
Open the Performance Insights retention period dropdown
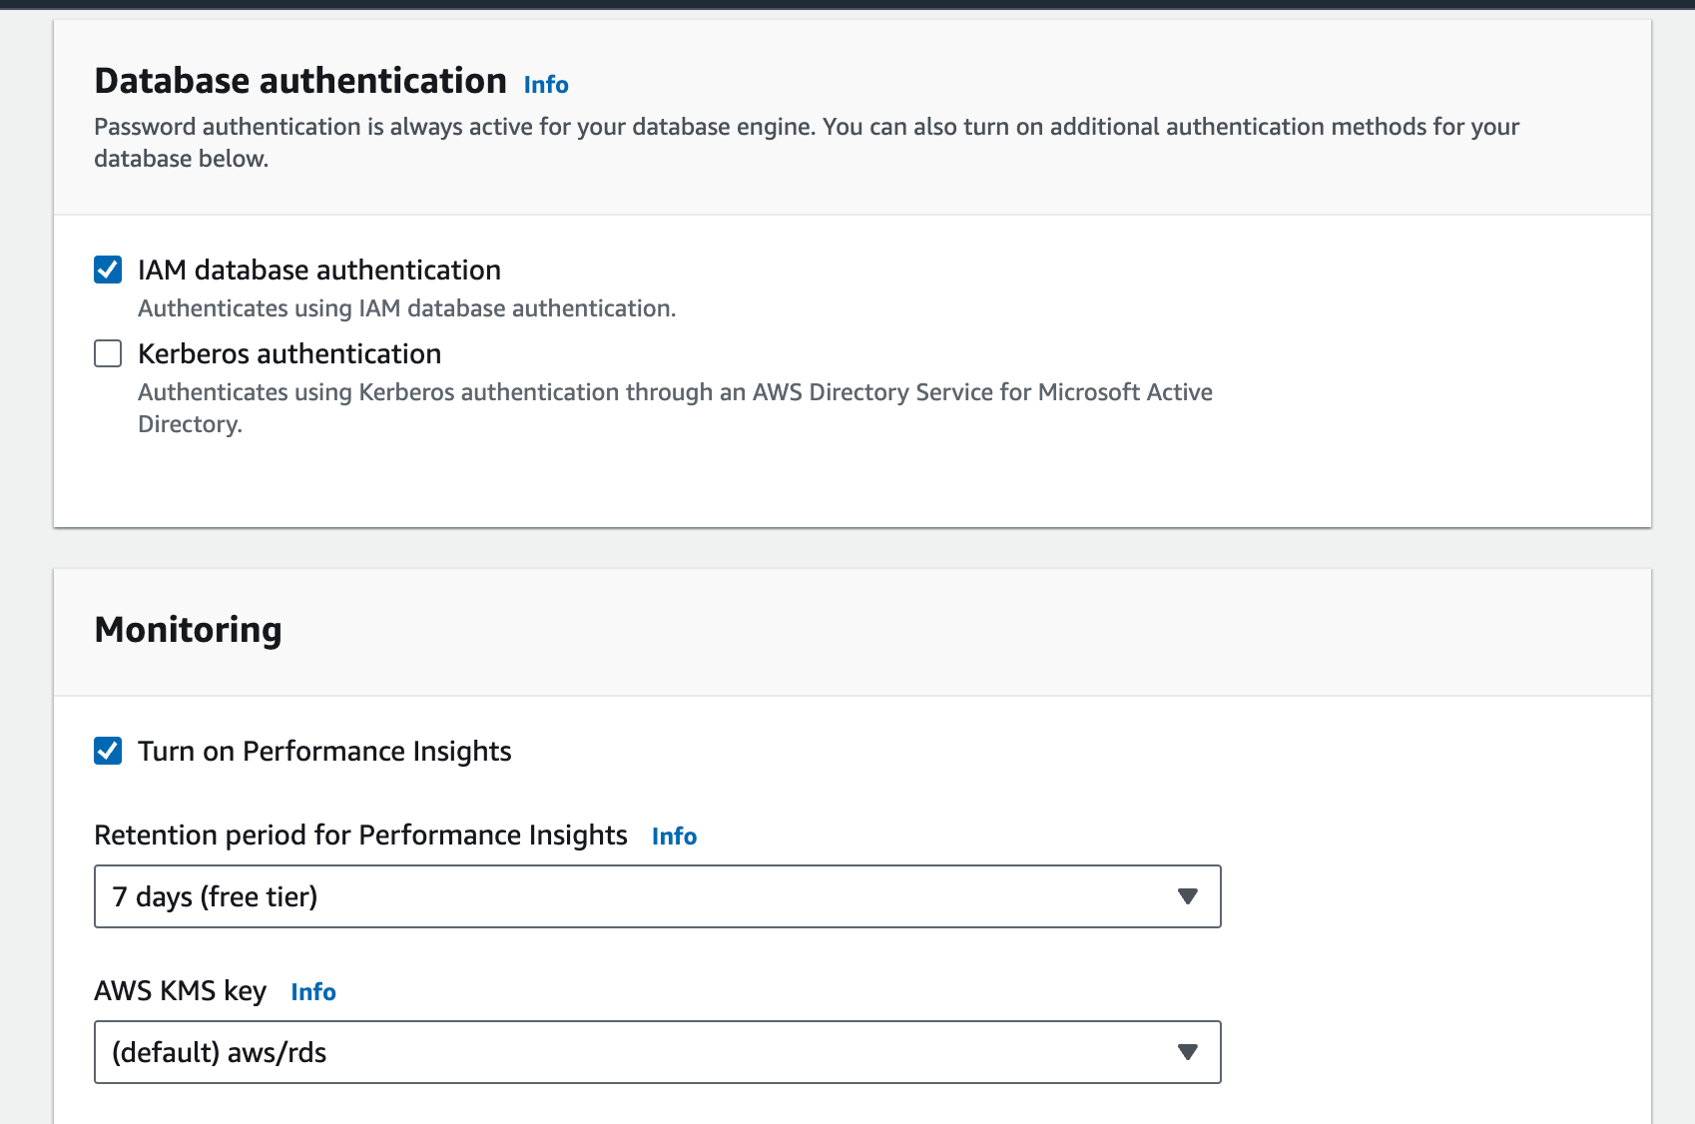(x=658, y=896)
